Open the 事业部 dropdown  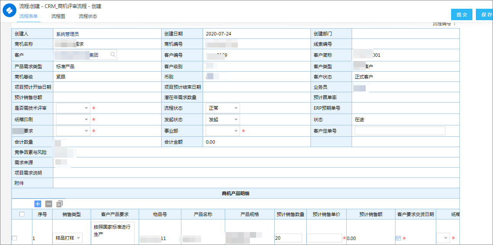222,131
